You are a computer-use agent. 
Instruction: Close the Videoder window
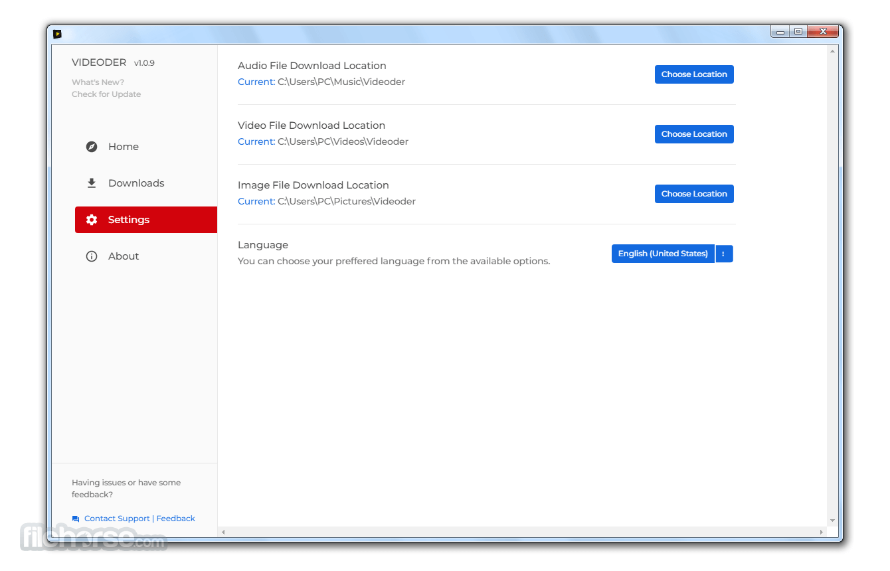tap(823, 31)
